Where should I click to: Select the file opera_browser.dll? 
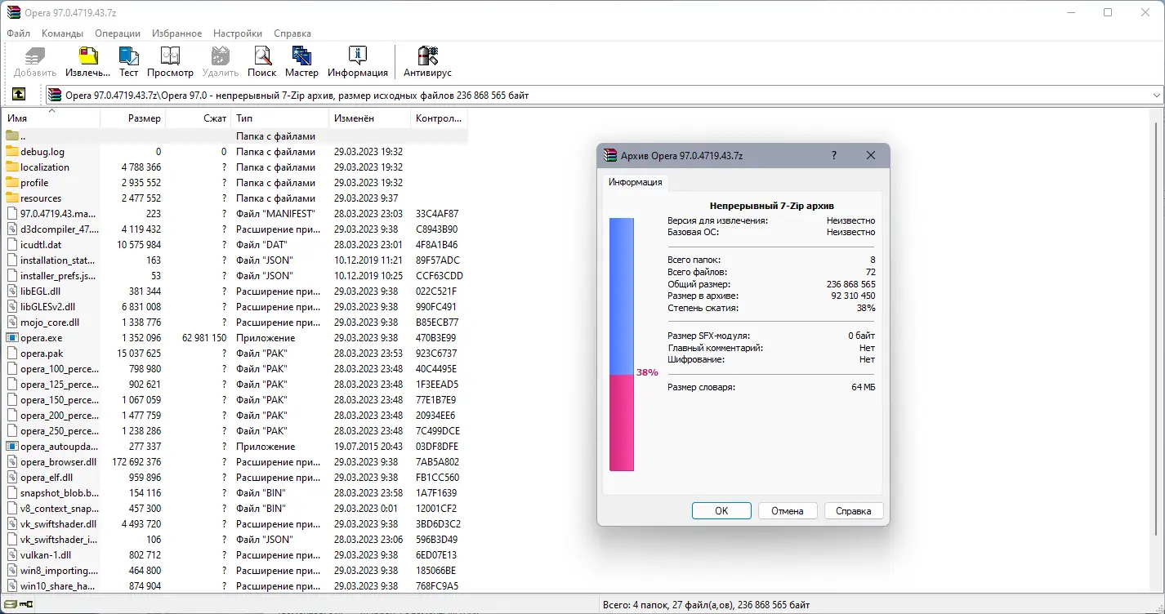point(59,461)
